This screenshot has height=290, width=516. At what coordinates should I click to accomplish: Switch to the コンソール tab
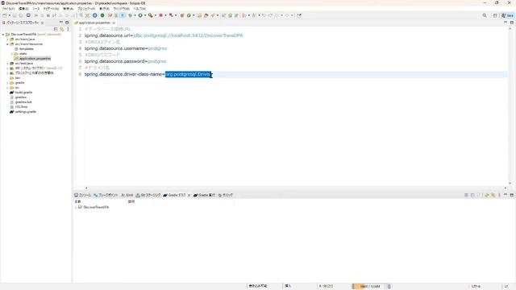click(82, 195)
